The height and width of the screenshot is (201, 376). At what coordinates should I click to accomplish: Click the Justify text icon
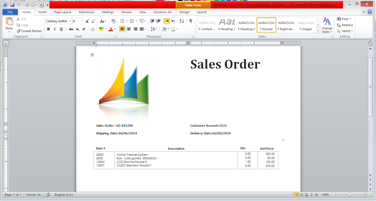[x=142, y=29]
